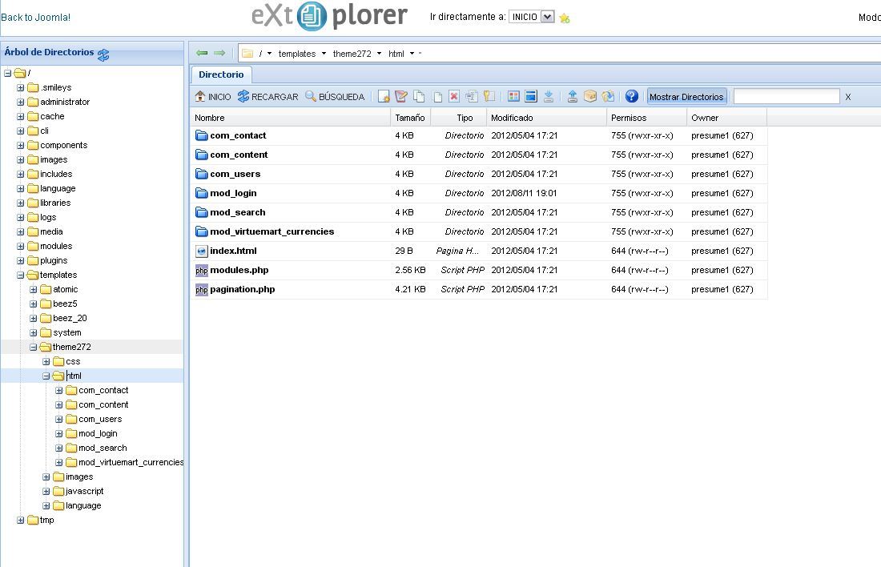Image resolution: width=881 pixels, height=567 pixels.
Task: Click the move files page icon
Action: (437, 97)
